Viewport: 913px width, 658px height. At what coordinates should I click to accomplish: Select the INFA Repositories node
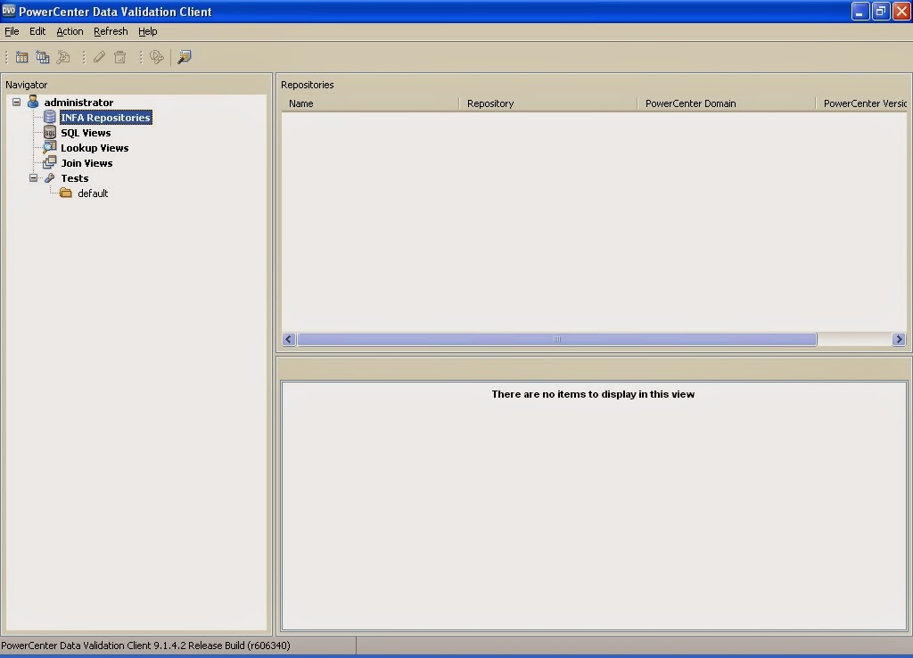[x=105, y=117]
